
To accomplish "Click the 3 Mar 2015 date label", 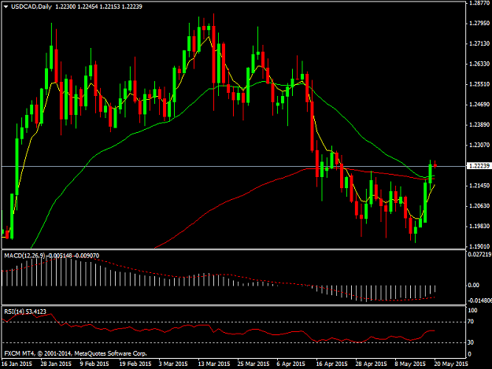I will [x=173, y=364].
